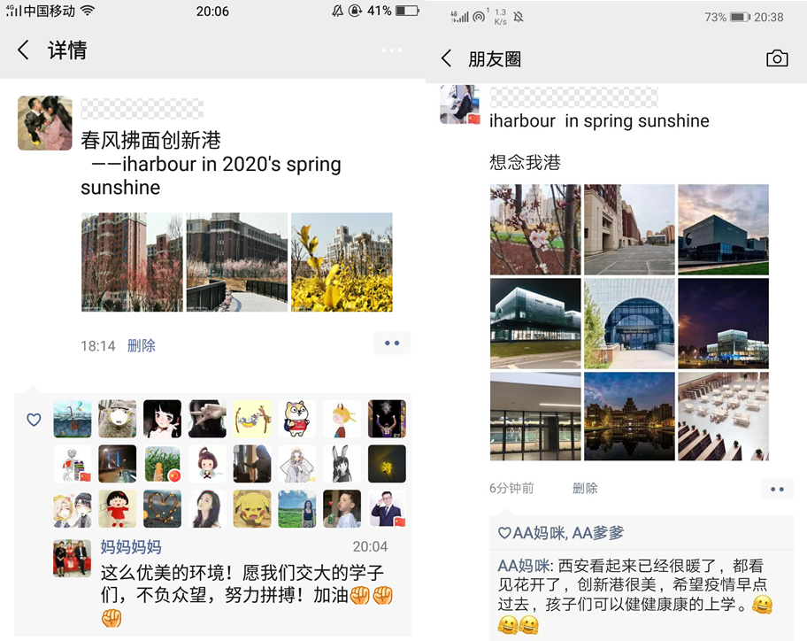Screen dimensions: 807x641
Task: Tap the two-dot action button beside 6分钟前
Action: (x=777, y=489)
